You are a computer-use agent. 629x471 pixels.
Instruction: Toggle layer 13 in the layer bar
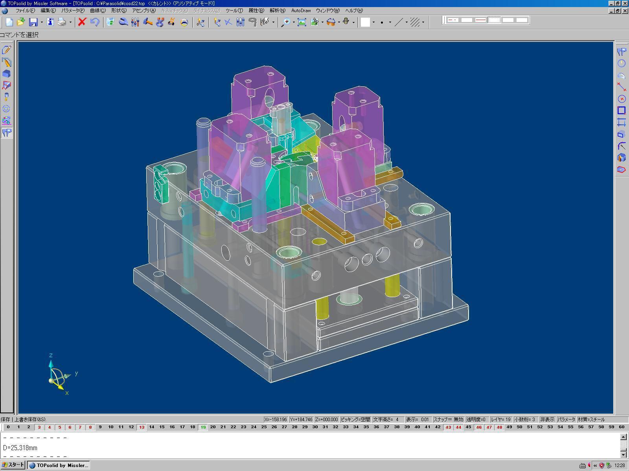(x=142, y=427)
